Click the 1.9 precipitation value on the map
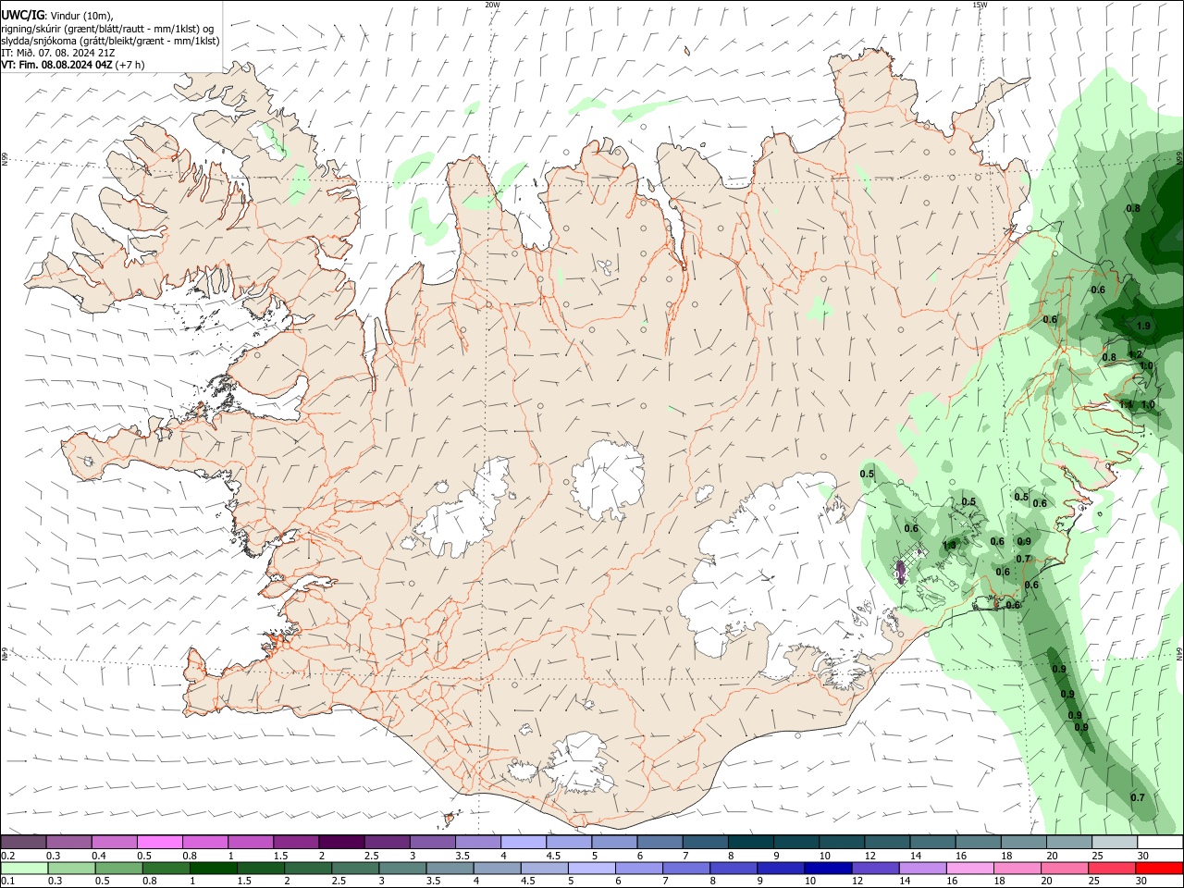This screenshot has width=1184, height=888. pyautogui.click(x=1143, y=326)
